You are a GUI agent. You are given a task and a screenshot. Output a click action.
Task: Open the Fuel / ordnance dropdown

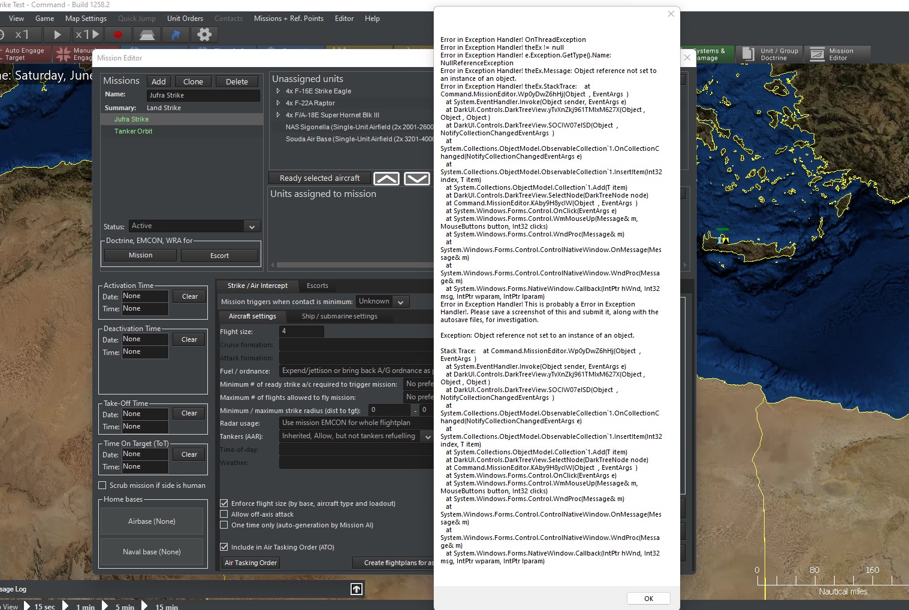pos(357,371)
